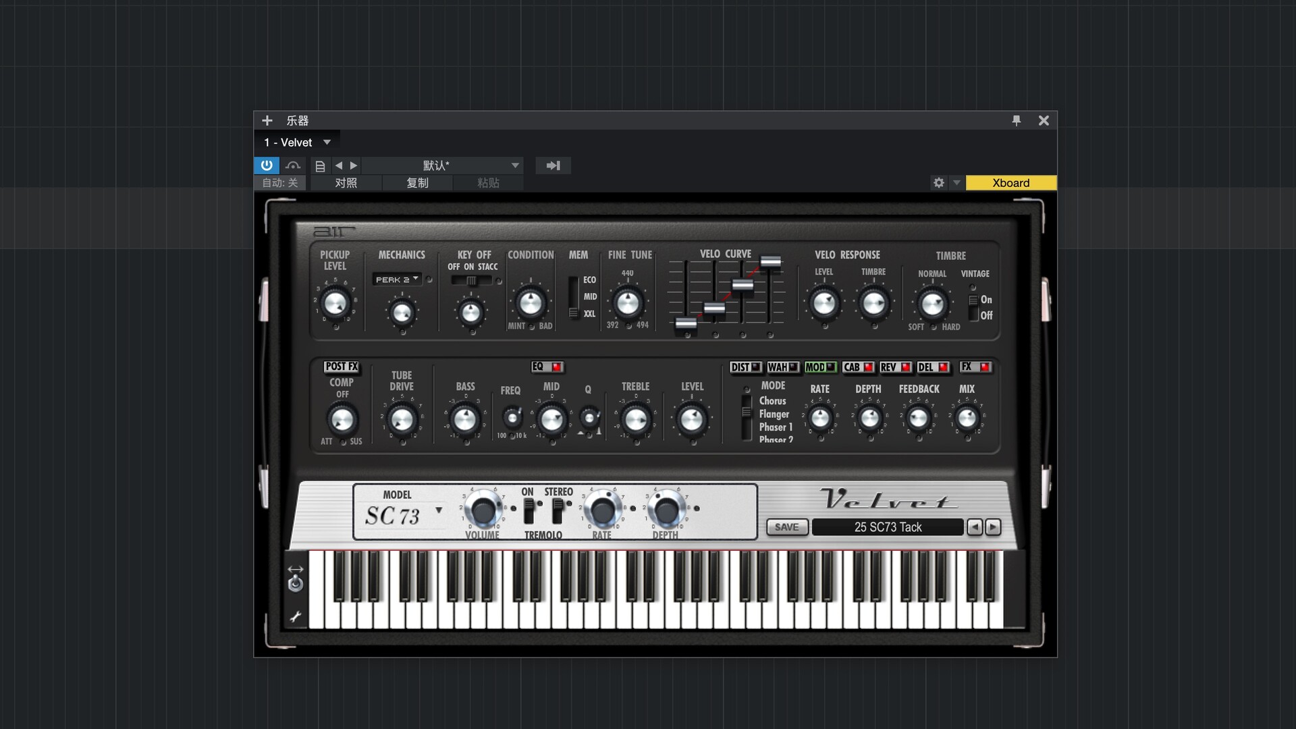The image size is (1296, 729).
Task: Click the 25 SC73 Tack patch name field
Action: (887, 527)
